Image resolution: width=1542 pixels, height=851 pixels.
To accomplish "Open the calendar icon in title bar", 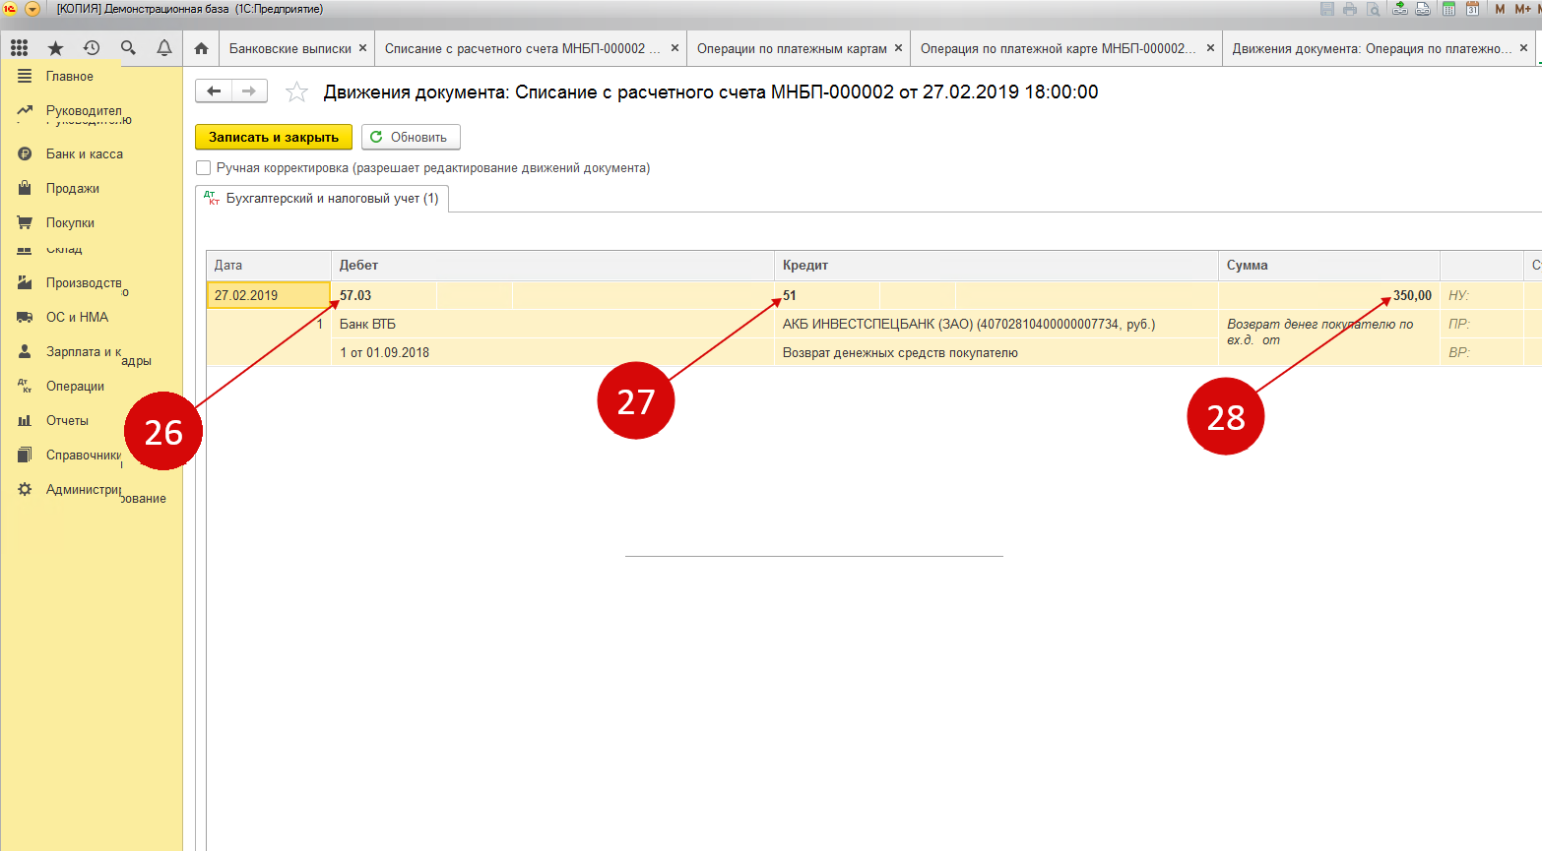I will [1472, 9].
